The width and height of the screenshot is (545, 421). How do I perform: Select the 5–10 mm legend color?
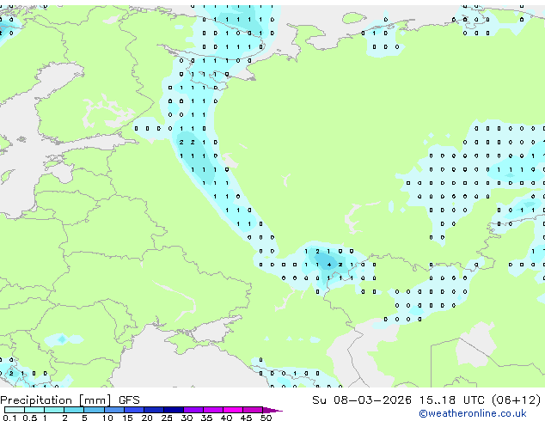pos(94,410)
